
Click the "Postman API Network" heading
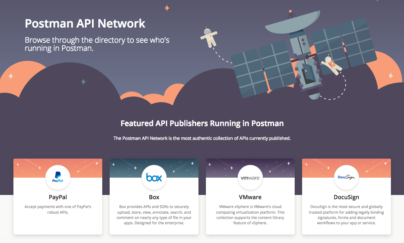pyautogui.click(x=85, y=23)
